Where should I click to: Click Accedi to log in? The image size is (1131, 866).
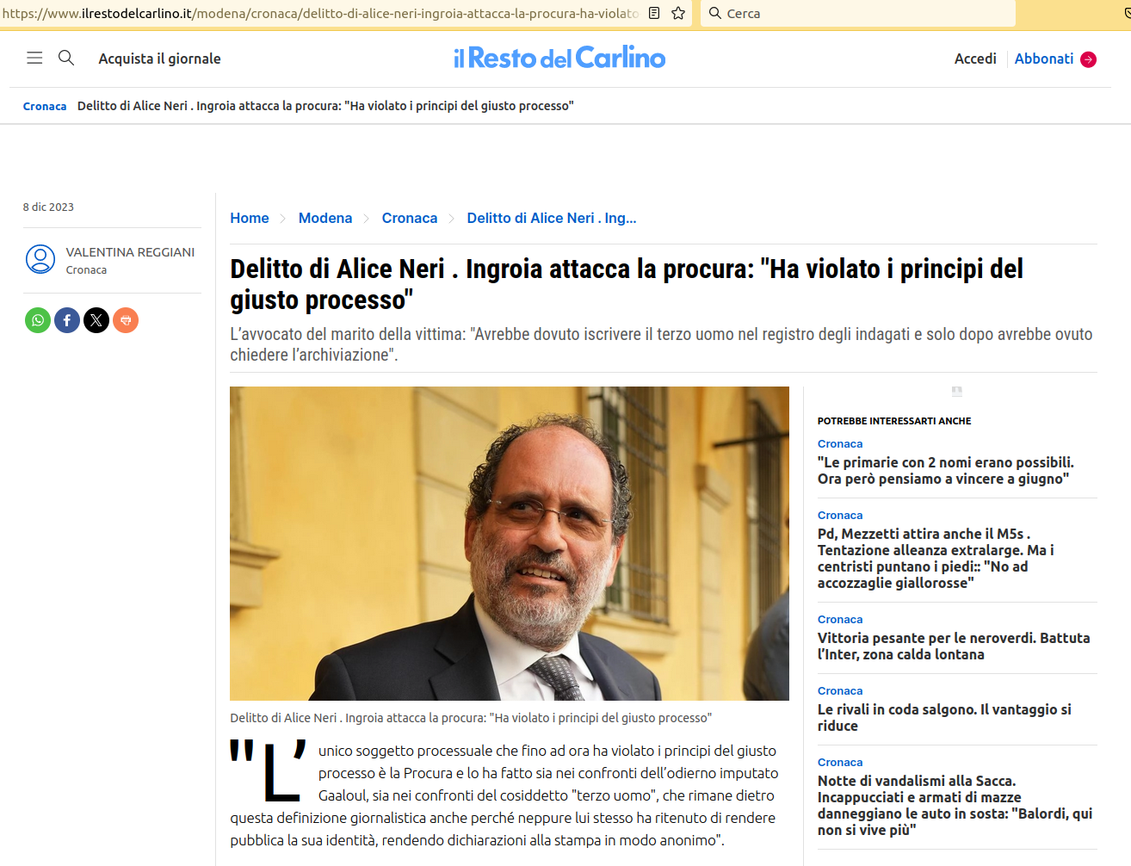pos(975,59)
